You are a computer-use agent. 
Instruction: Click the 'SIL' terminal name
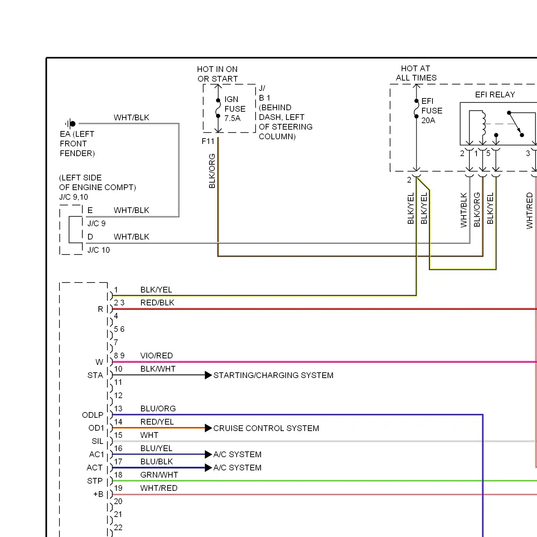click(97, 441)
